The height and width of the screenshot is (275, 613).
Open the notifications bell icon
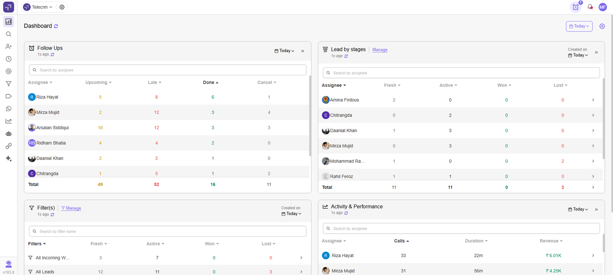click(590, 7)
